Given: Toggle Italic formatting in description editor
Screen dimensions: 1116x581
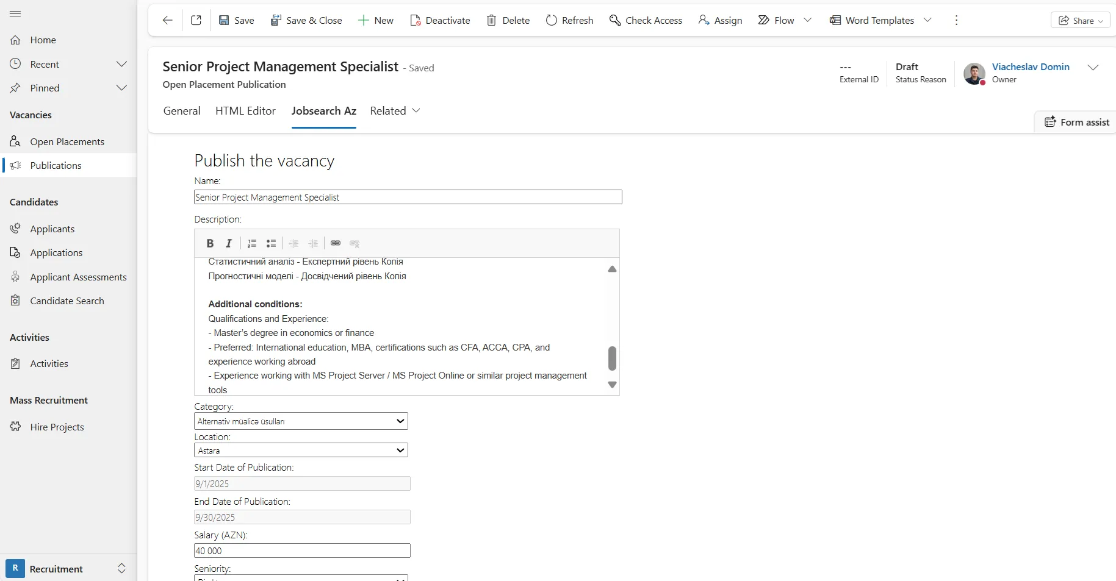Looking at the screenshot, I should [229, 243].
